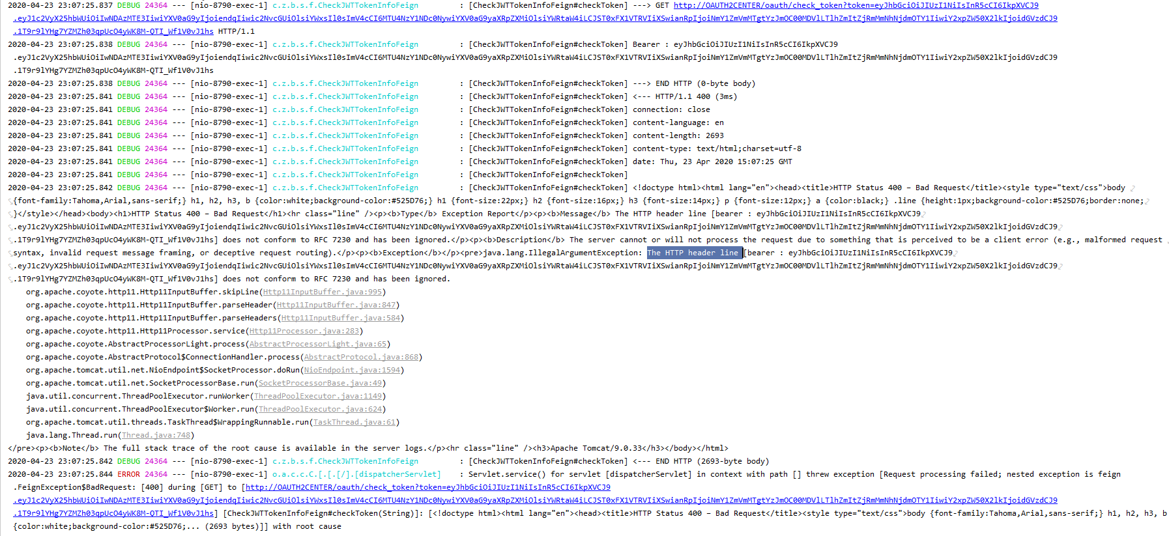Click 'connection: close' log text
Viewport: 1169px width, 536px height.
click(671, 109)
